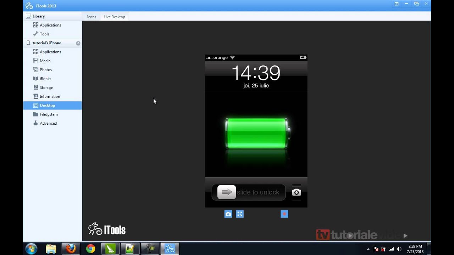This screenshot has height=255, width=454.
Task: Open the green feather taskbar app
Action: [110, 249]
